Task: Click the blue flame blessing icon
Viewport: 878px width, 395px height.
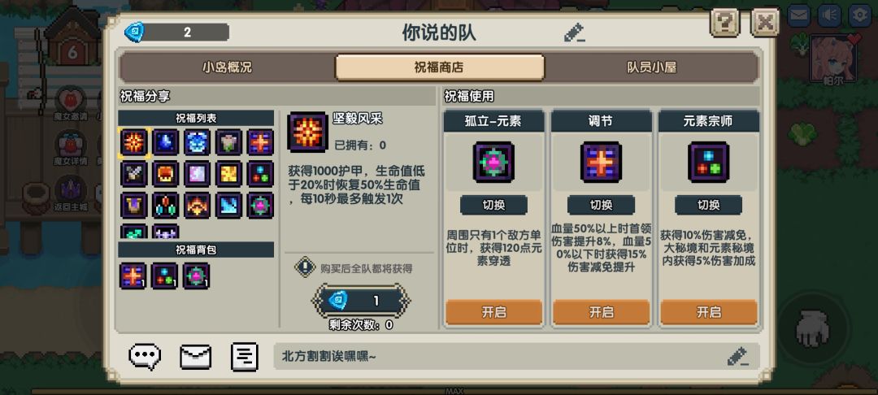Action: (x=166, y=142)
